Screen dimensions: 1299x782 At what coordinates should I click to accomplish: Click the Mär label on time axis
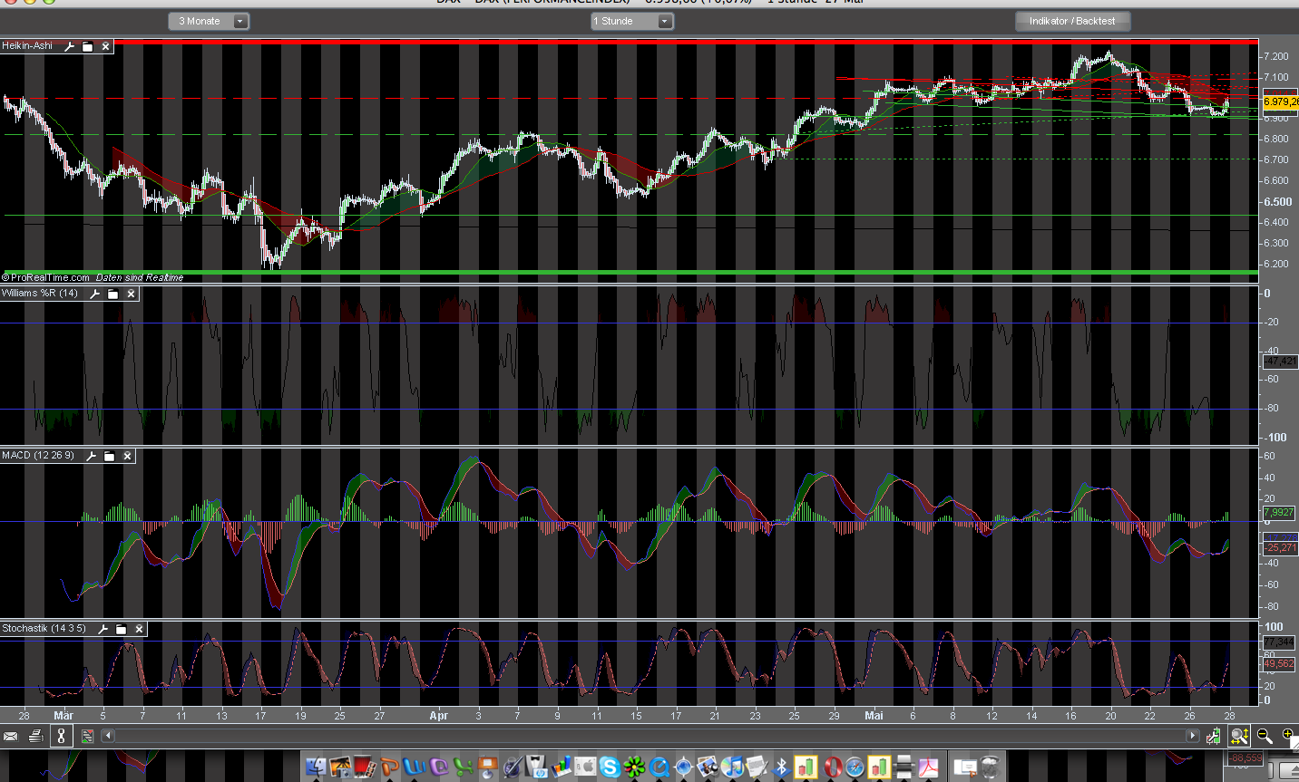[x=63, y=716]
